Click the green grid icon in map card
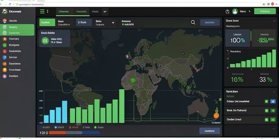The width and height of the screenshot is (279, 139). pos(45,41)
